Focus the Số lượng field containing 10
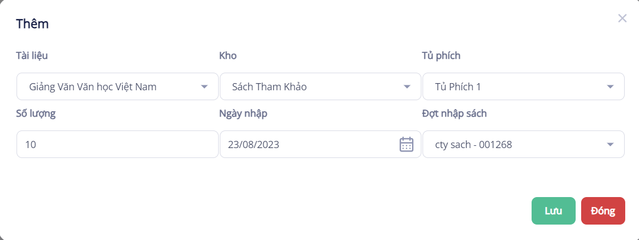The image size is (639, 240). point(117,144)
